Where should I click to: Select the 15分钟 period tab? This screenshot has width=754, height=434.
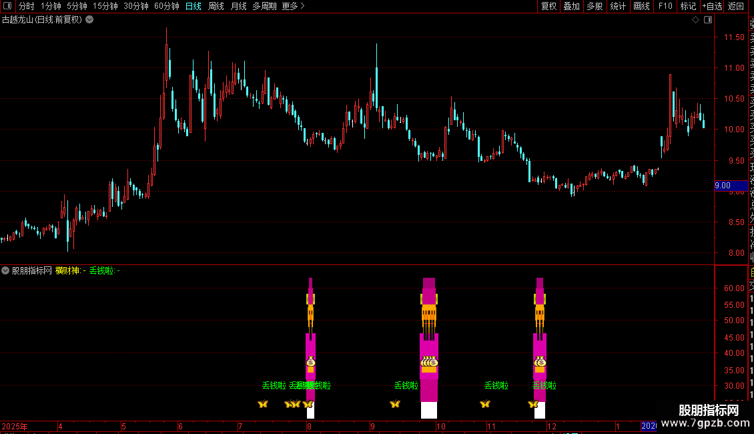click(105, 6)
